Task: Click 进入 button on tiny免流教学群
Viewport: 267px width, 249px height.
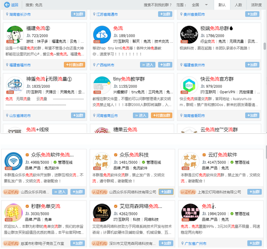Action: tap(141, 115)
